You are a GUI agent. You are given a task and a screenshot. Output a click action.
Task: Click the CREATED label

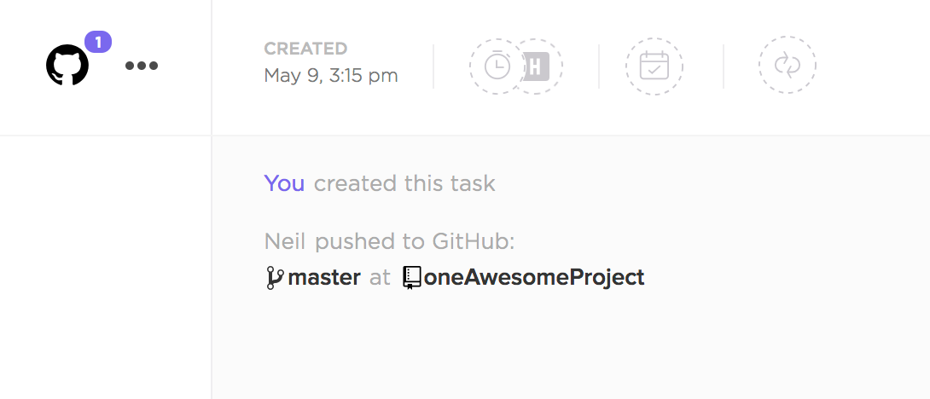305,49
